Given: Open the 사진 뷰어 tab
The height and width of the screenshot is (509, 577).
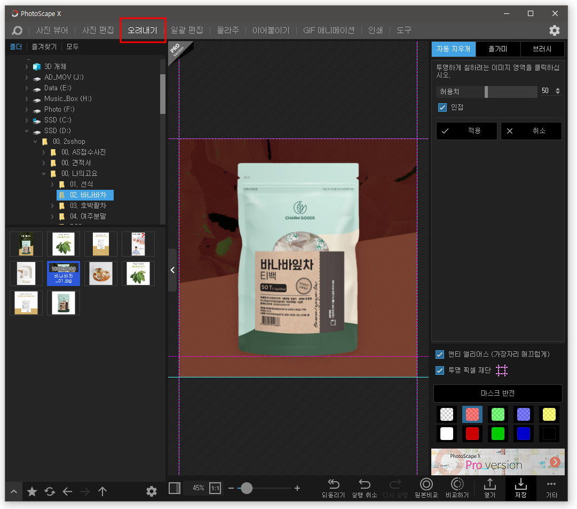Looking at the screenshot, I should click(52, 30).
